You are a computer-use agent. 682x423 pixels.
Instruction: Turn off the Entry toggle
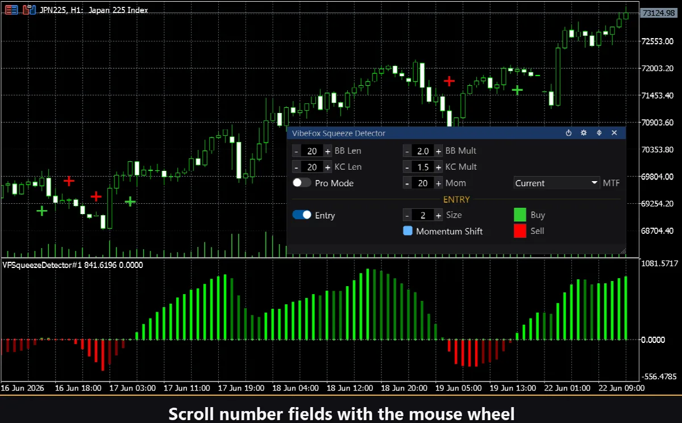click(x=302, y=215)
